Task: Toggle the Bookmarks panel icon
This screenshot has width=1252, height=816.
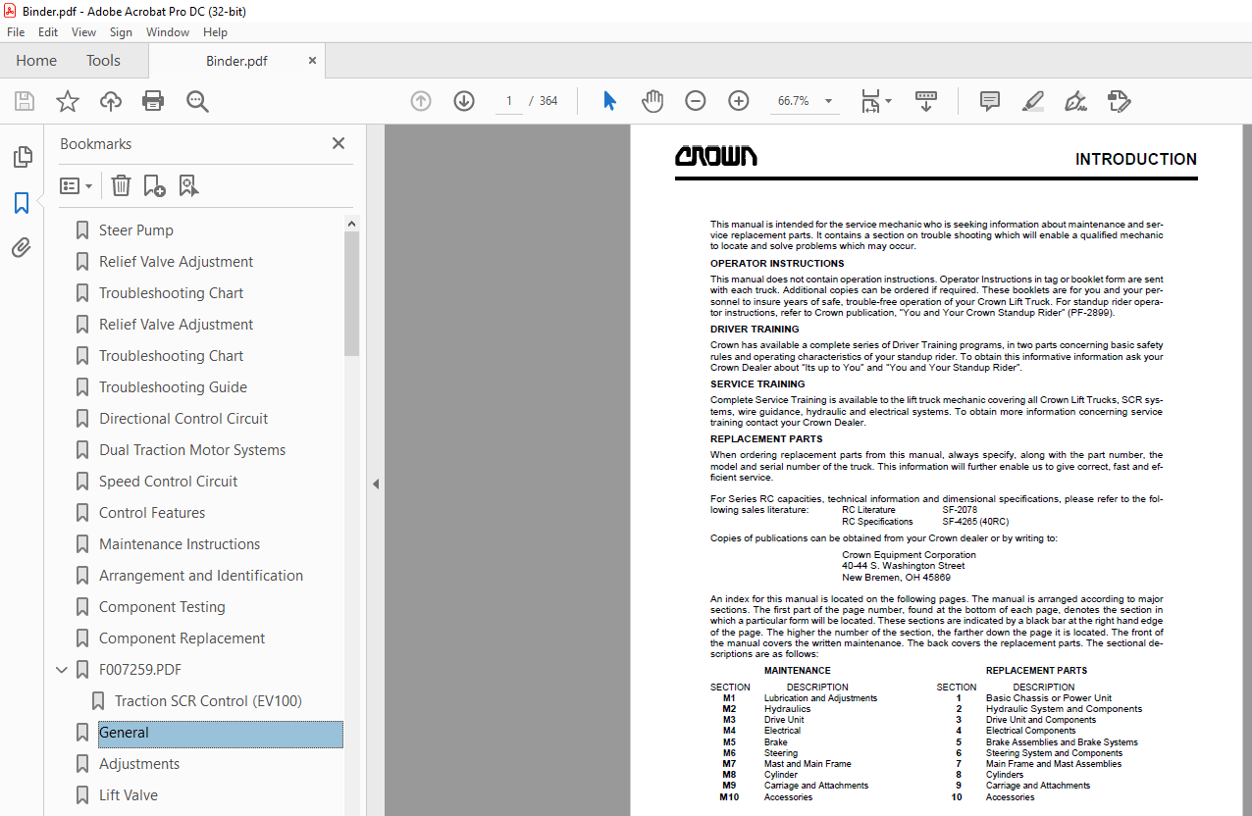Action: 22,203
